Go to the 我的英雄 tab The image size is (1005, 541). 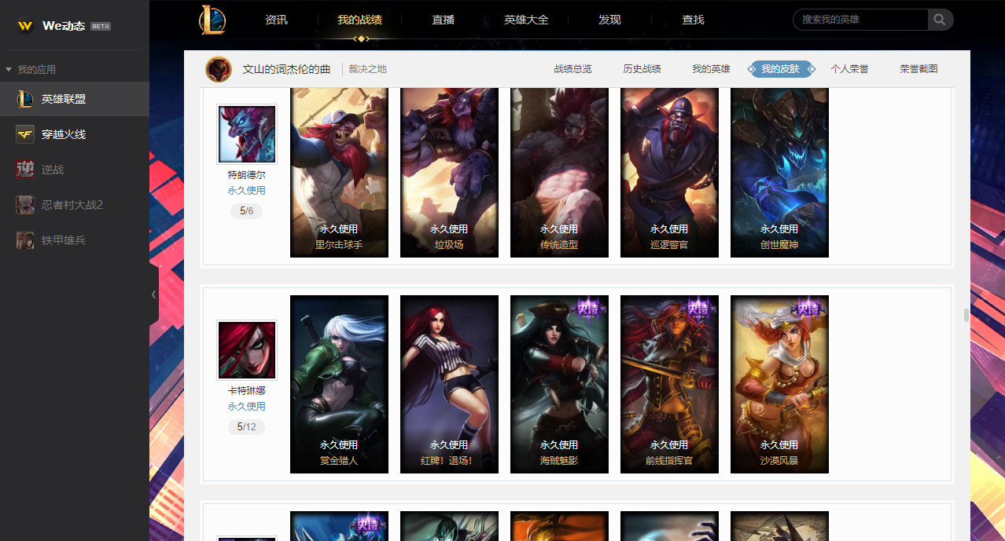711,69
